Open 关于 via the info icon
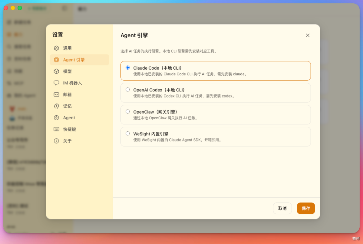The image size is (363, 244). point(56,141)
